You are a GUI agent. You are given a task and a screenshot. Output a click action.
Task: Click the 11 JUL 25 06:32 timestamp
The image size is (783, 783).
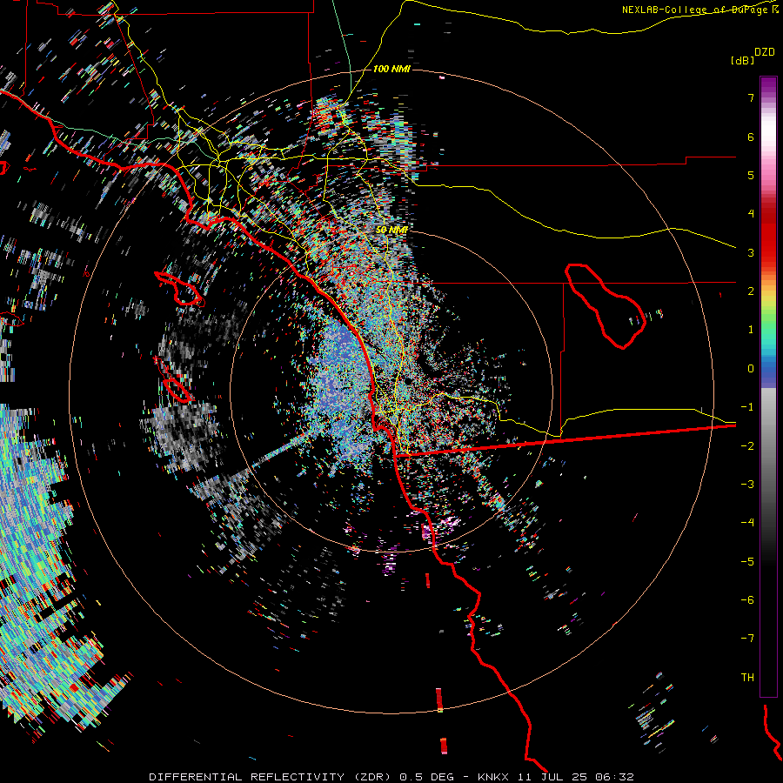point(575,777)
